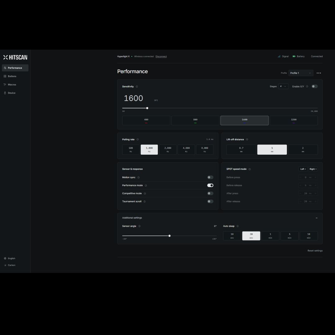Show info icon next to Lift-off distance

click(x=247, y=139)
